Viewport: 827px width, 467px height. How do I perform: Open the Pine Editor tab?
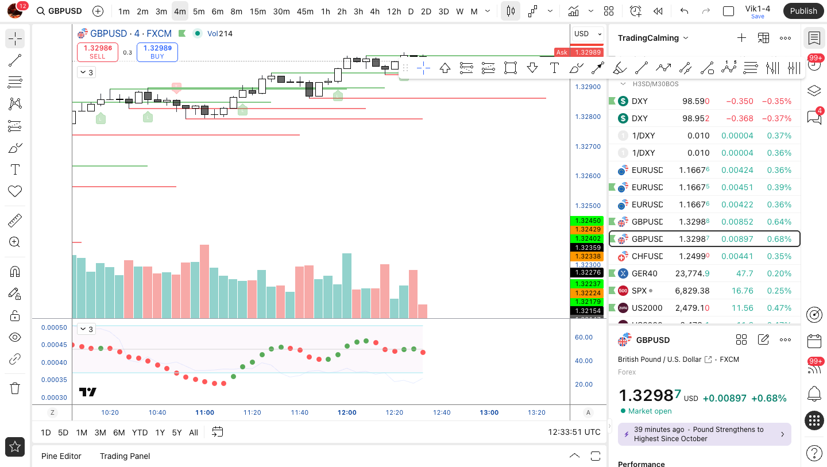[x=61, y=456]
